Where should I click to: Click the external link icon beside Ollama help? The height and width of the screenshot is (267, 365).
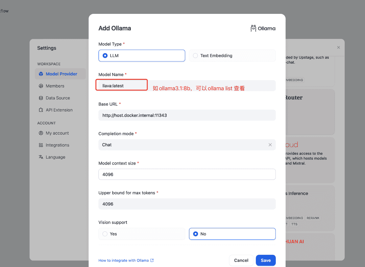click(152, 261)
